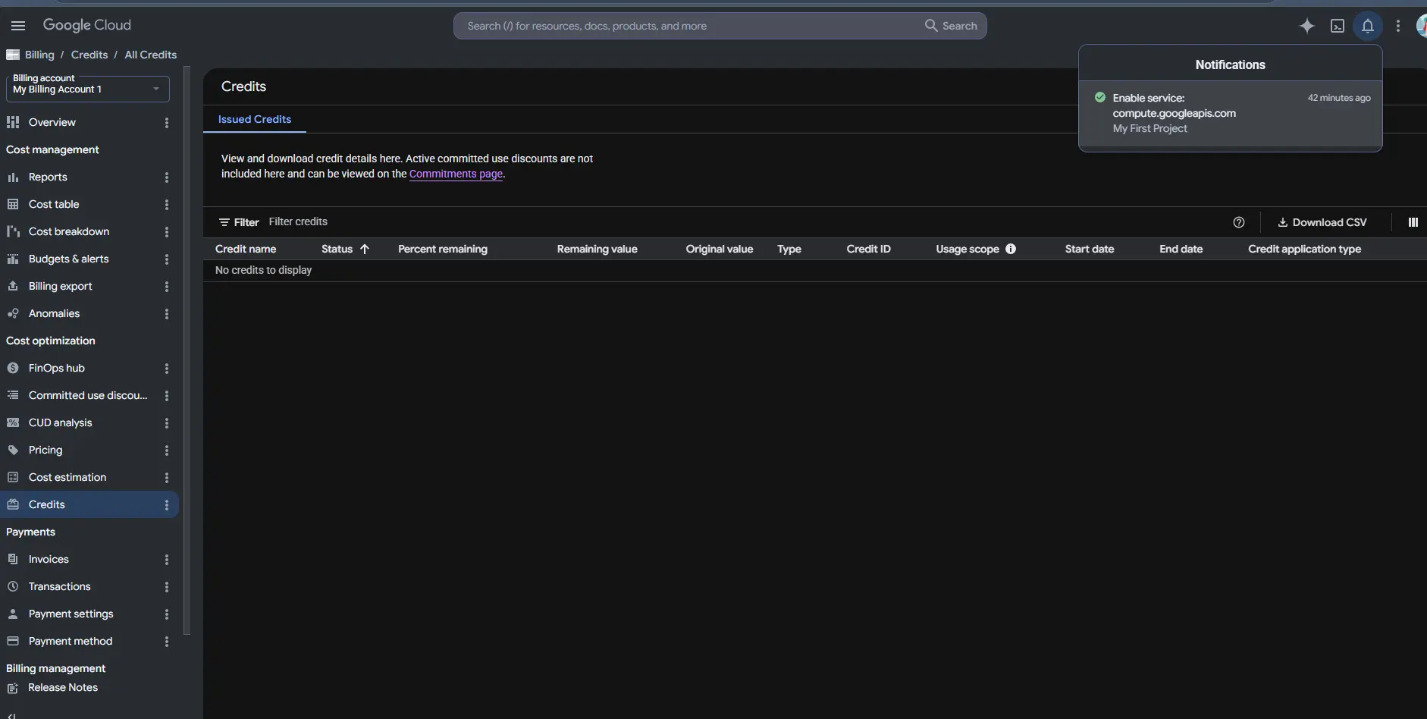Click the Credits sidebar icon
Viewport: 1427px width, 719px height.
(x=13, y=504)
